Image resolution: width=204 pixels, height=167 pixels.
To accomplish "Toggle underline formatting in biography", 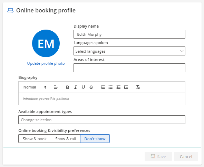I will (83, 87).
